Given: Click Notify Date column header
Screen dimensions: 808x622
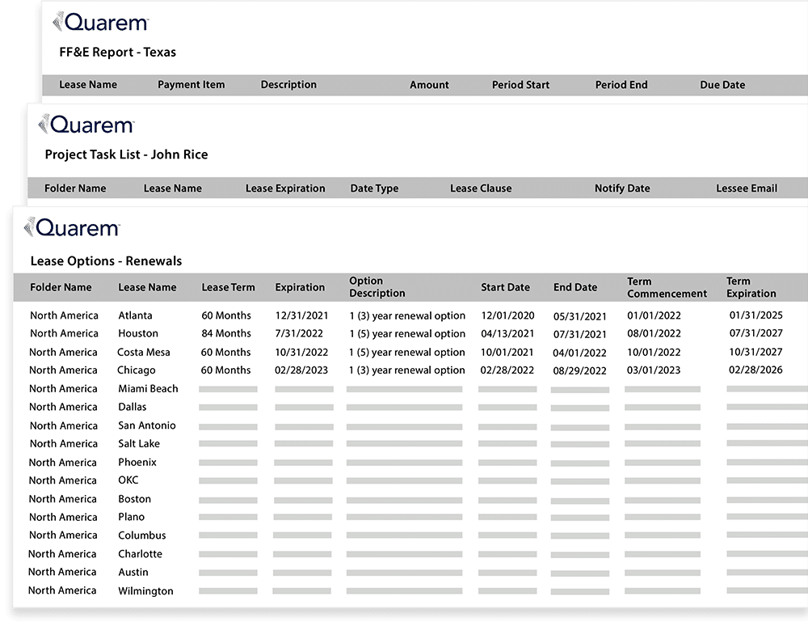Looking at the screenshot, I should pos(622,188).
